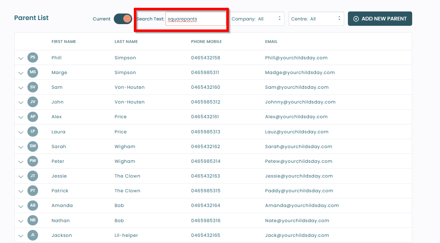Select email Jessie@yourchildsday.com
The width and height of the screenshot is (440, 243).
[299, 176]
